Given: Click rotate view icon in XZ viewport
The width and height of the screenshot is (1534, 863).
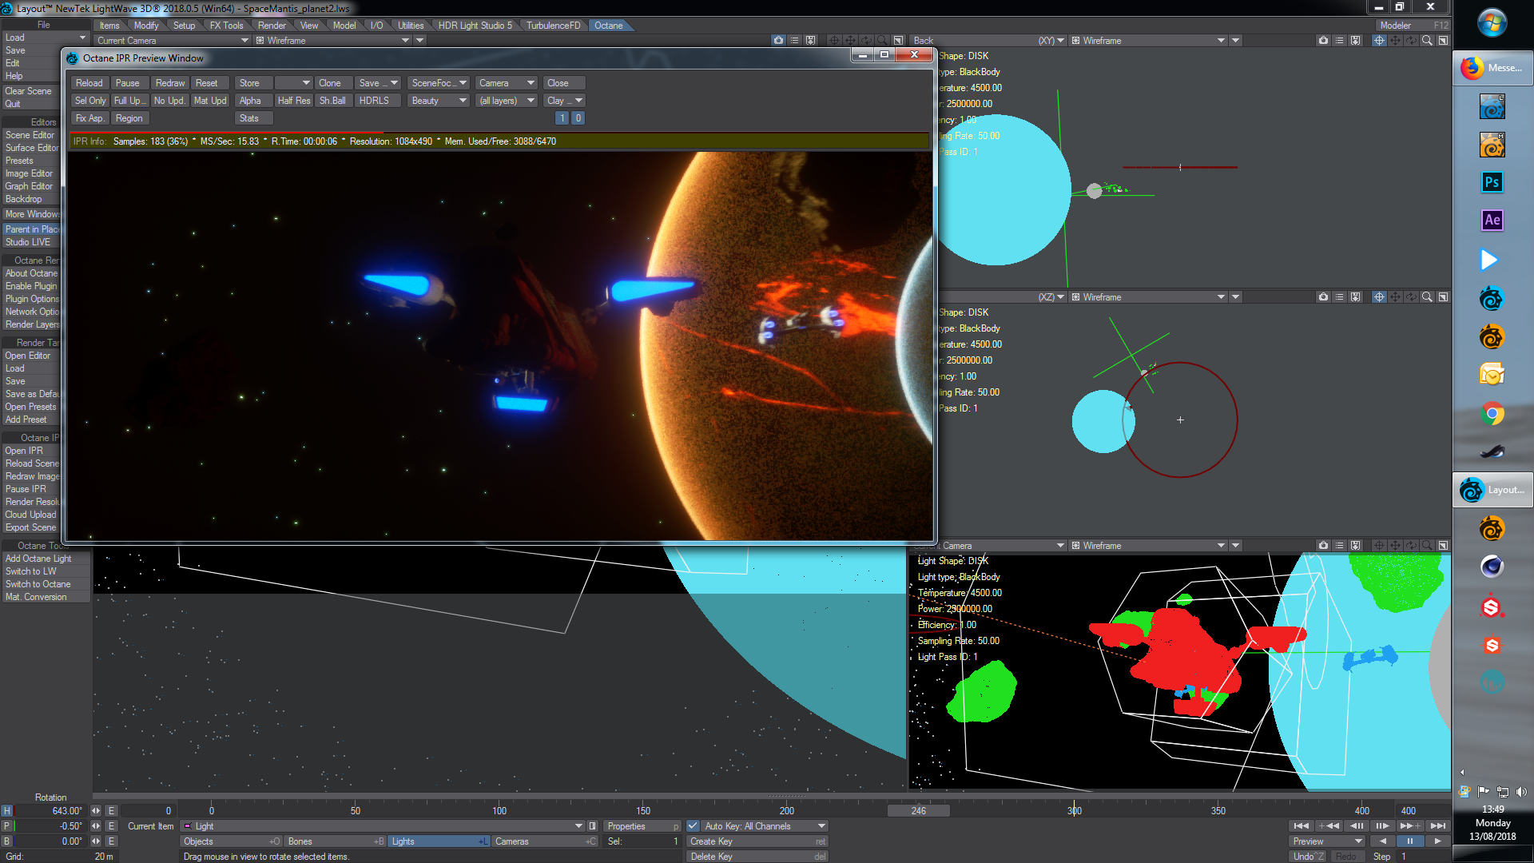Looking at the screenshot, I should tap(1411, 296).
